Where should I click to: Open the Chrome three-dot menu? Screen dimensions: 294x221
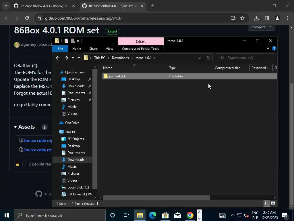[288, 18]
